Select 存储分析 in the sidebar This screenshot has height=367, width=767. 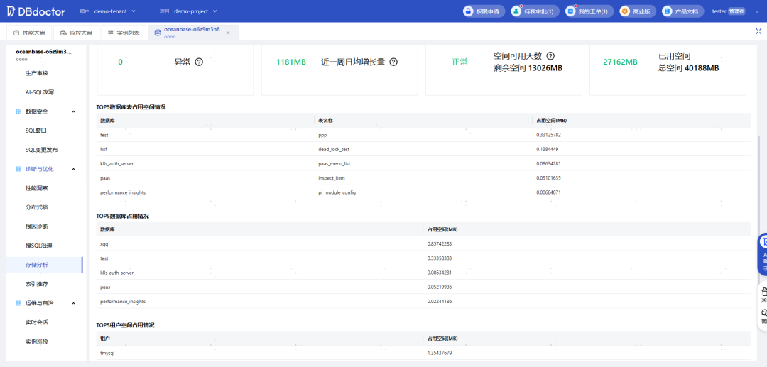(45, 265)
